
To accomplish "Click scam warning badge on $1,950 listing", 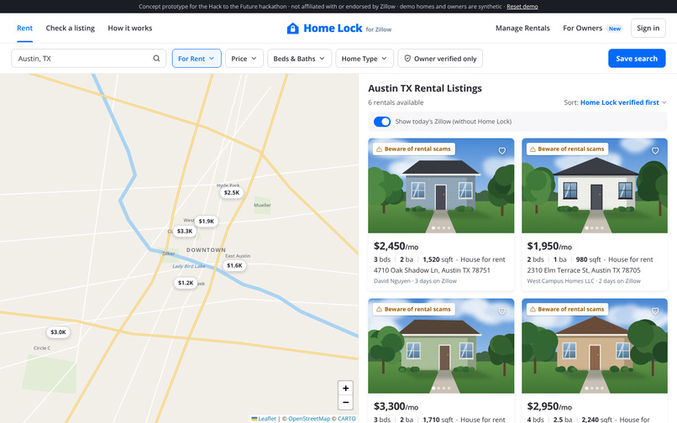I will point(567,149).
